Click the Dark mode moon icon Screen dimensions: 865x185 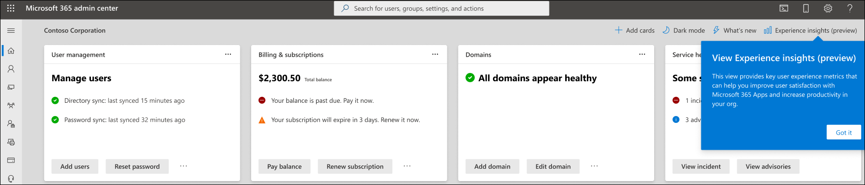(666, 30)
